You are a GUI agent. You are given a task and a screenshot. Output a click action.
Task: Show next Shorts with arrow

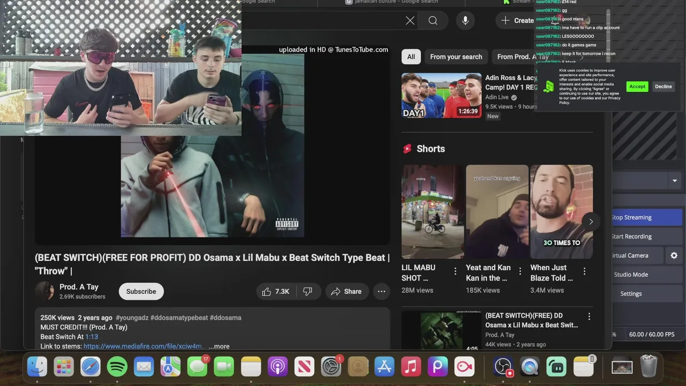pos(591,221)
